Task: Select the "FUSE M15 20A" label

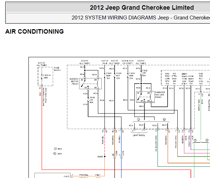Action: 132,76
